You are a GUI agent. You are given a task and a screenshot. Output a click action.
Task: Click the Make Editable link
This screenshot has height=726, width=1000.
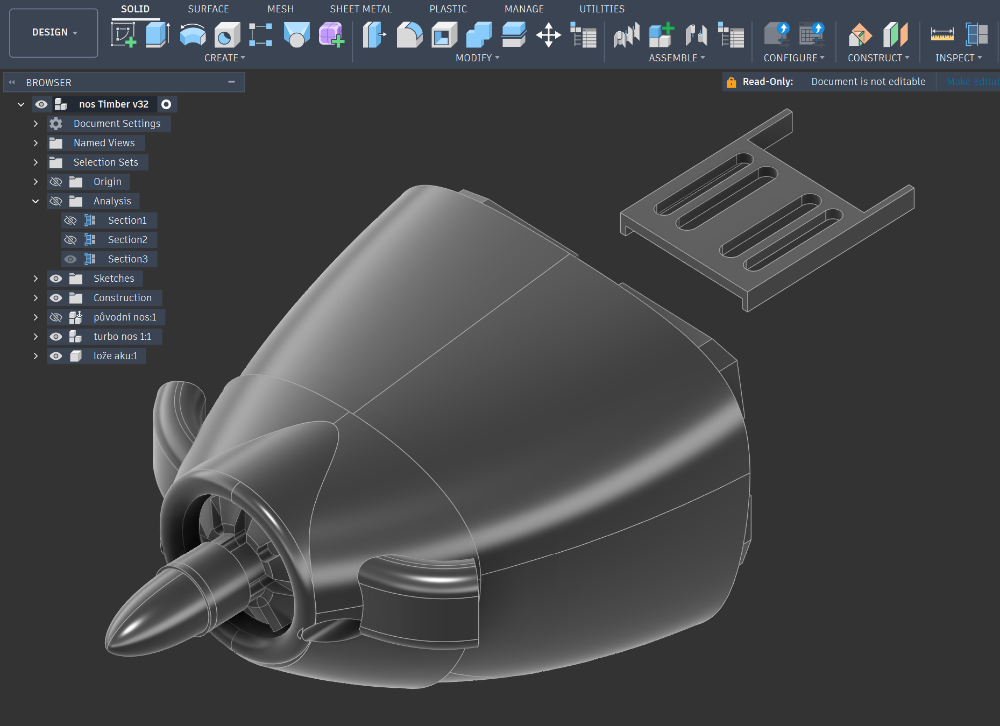point(971,82)
